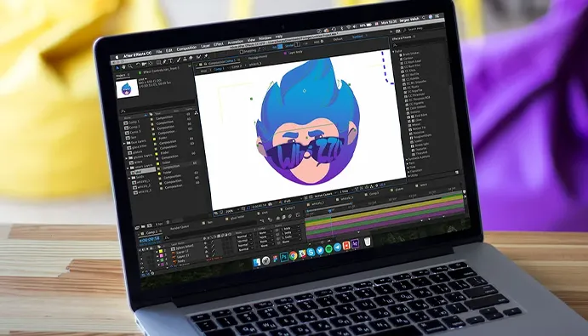Viewport: 588px width, 336px height.
Task: Click the Effects & Presets panel tab
Action: pyautogui.click(x=402, y=38)
